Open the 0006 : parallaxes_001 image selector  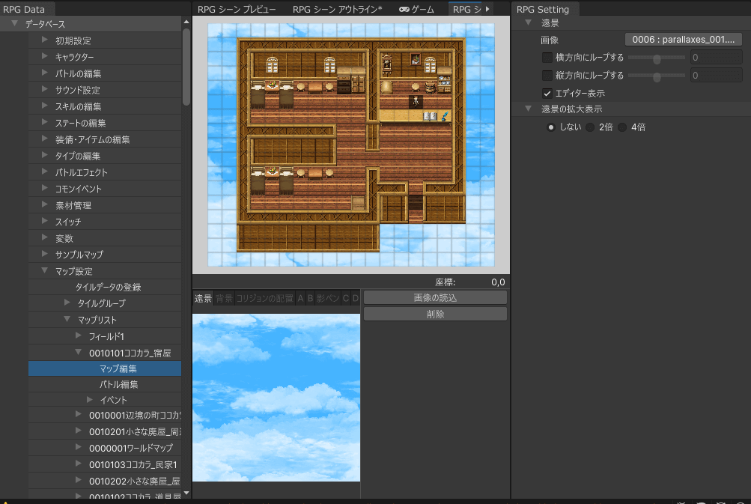tap(683, 40)
